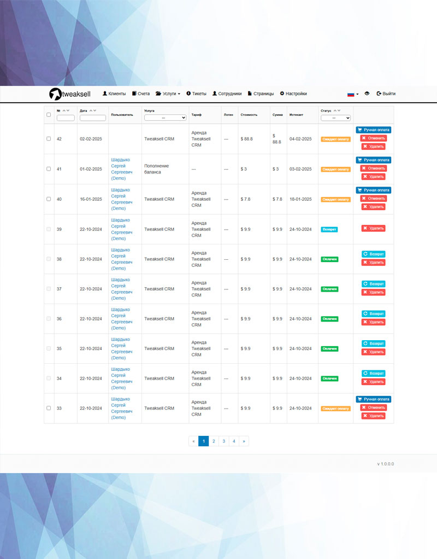This screenshot has height=559, width=437.
Task: Open the Russian flag language dropdown
Action: [x=353, y=94]
